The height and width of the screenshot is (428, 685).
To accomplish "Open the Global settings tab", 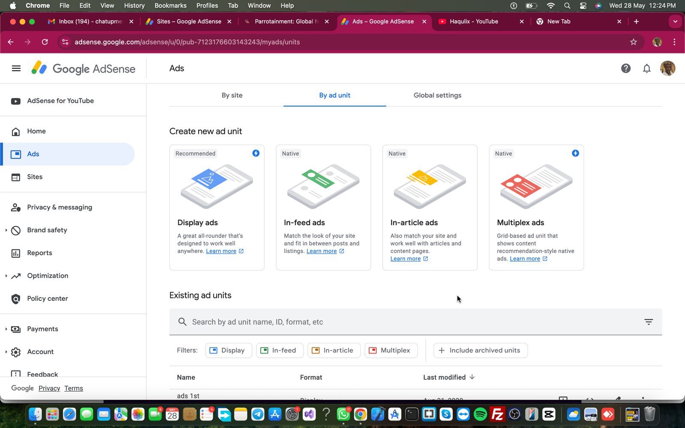I will click(437, 95).
